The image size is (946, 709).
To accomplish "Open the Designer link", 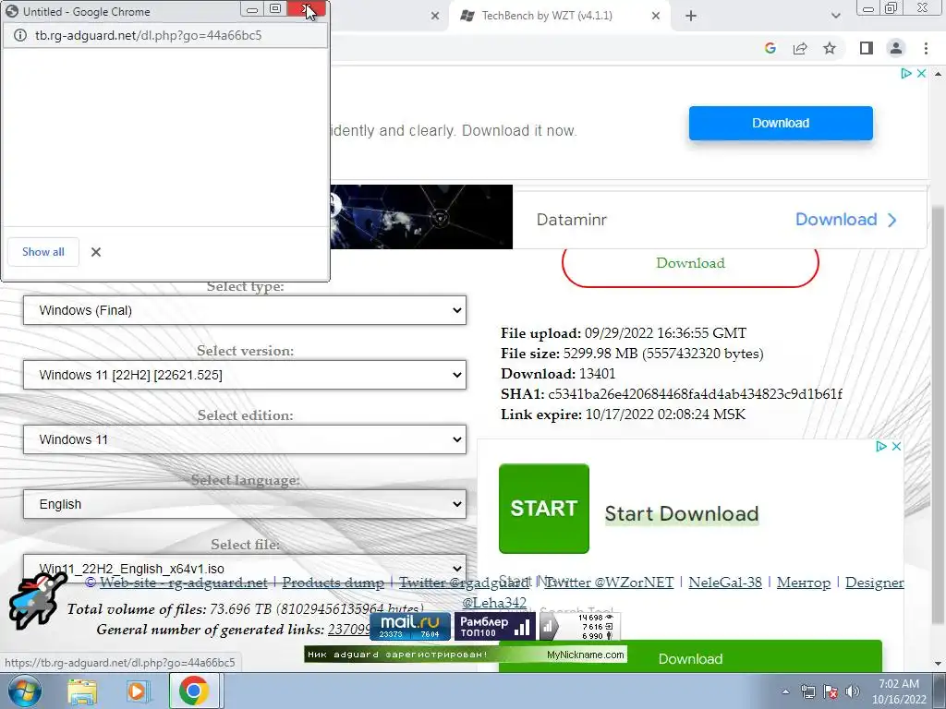I will coord(874,583).
